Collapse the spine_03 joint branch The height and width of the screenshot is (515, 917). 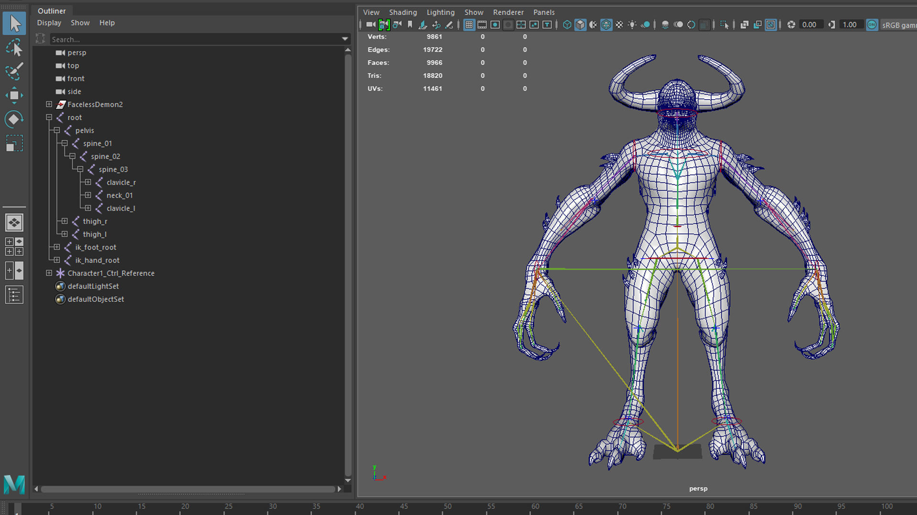click(80, 169)
